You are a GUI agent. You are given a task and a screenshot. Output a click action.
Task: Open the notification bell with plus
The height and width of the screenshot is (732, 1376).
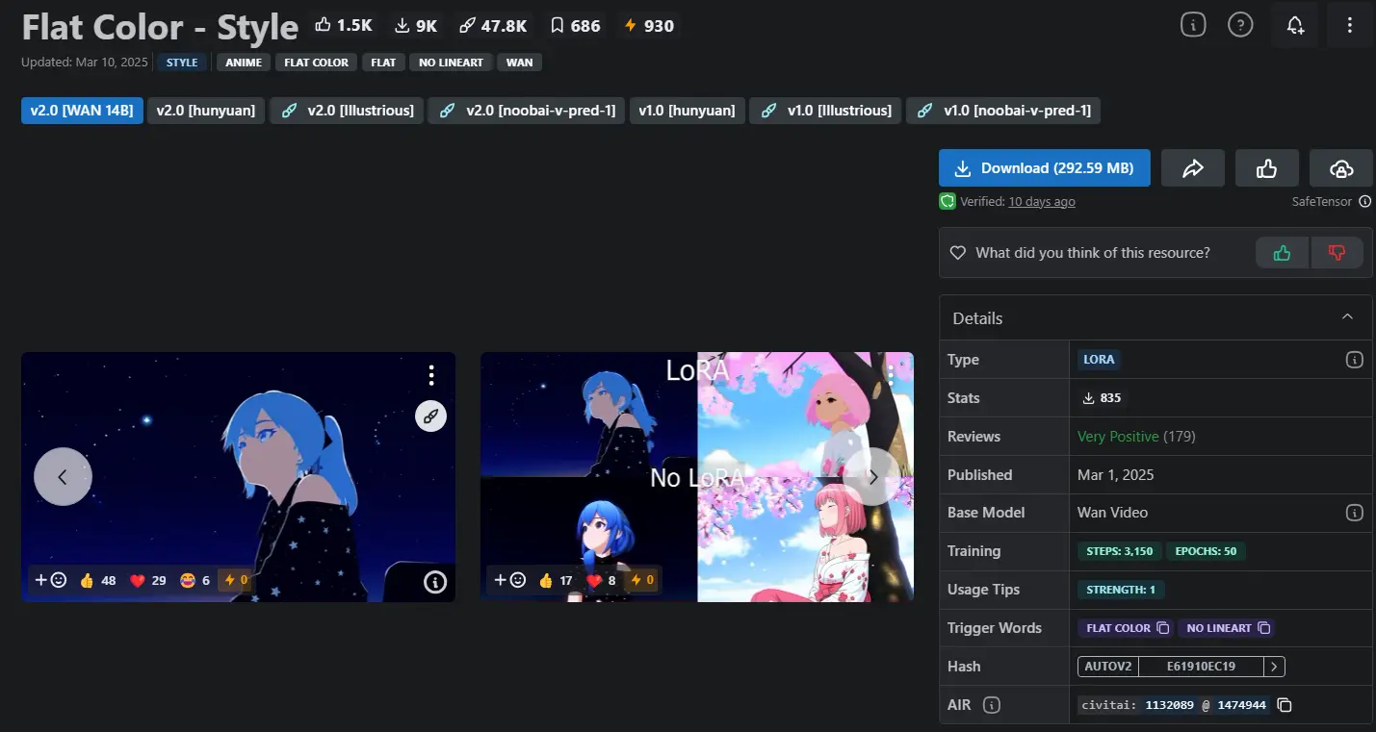(x=1295, y=26)
